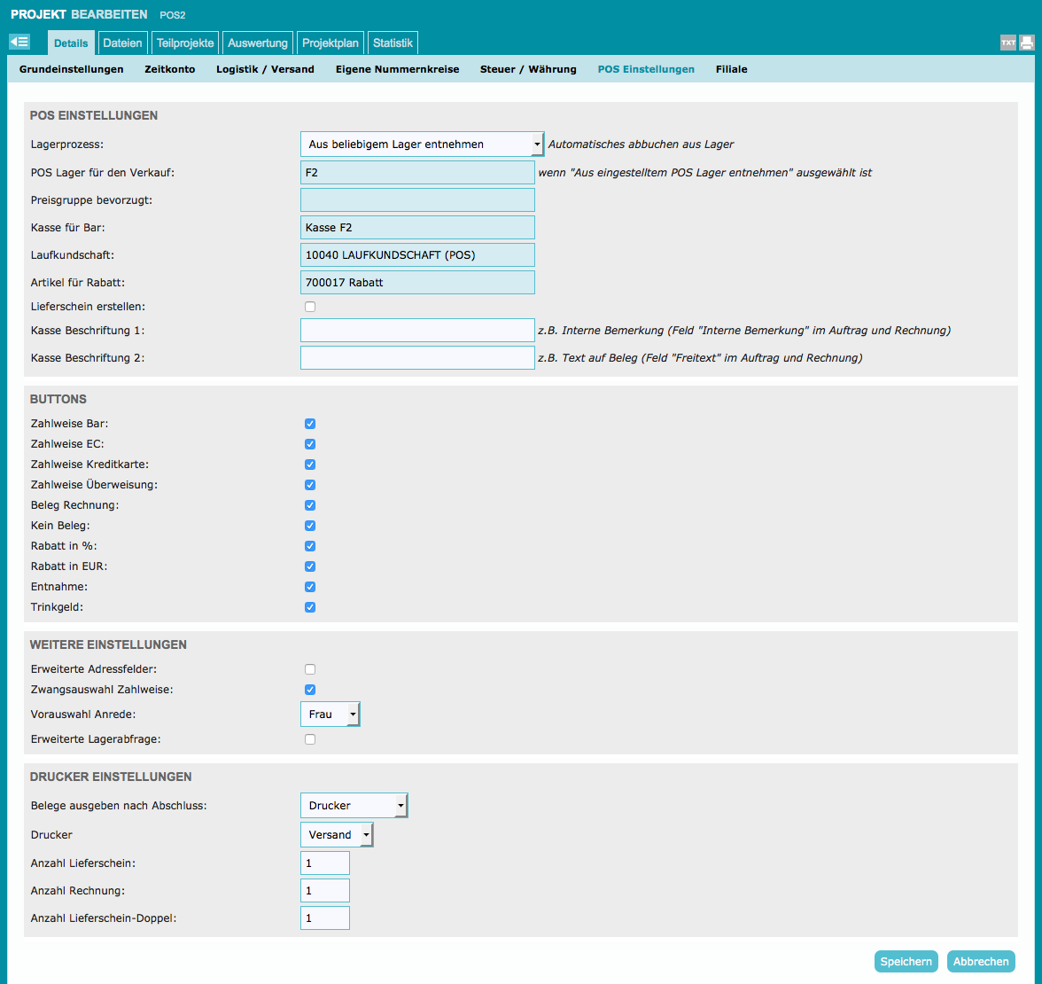Click the sidebar collapse arrow icon
Screen dimensions: 1042x984
(19, 42)
